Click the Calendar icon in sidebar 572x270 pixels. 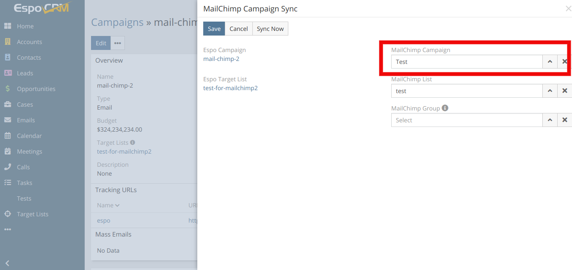(8, 136)
